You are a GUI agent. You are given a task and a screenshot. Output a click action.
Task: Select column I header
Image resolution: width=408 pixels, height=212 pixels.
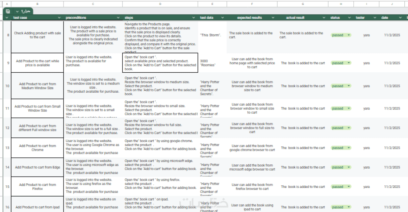click(x=366, y=4)
